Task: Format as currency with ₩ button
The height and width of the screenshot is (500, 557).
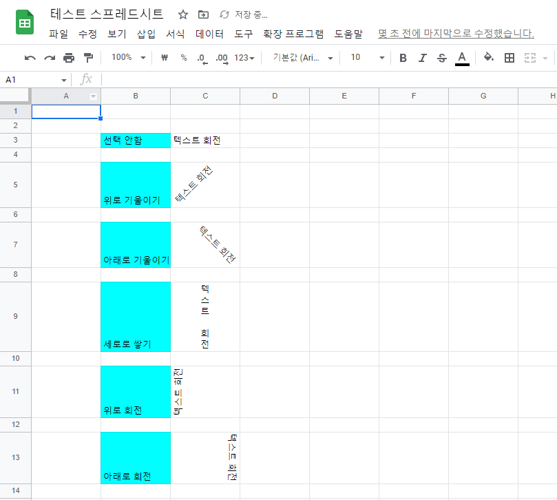Action: pyautogui.click(x=164, y=58)
